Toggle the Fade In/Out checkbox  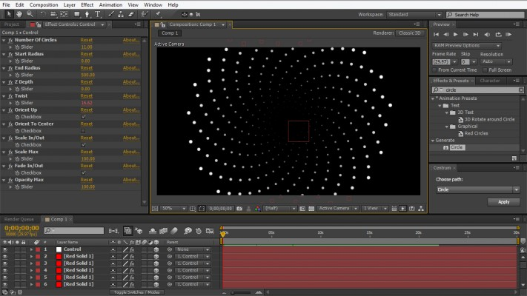tap(83, 172)
